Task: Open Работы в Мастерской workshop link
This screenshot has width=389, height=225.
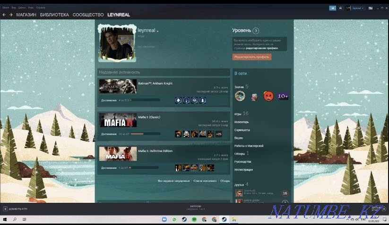Action: pyautogui.click(x=249, y=146)
